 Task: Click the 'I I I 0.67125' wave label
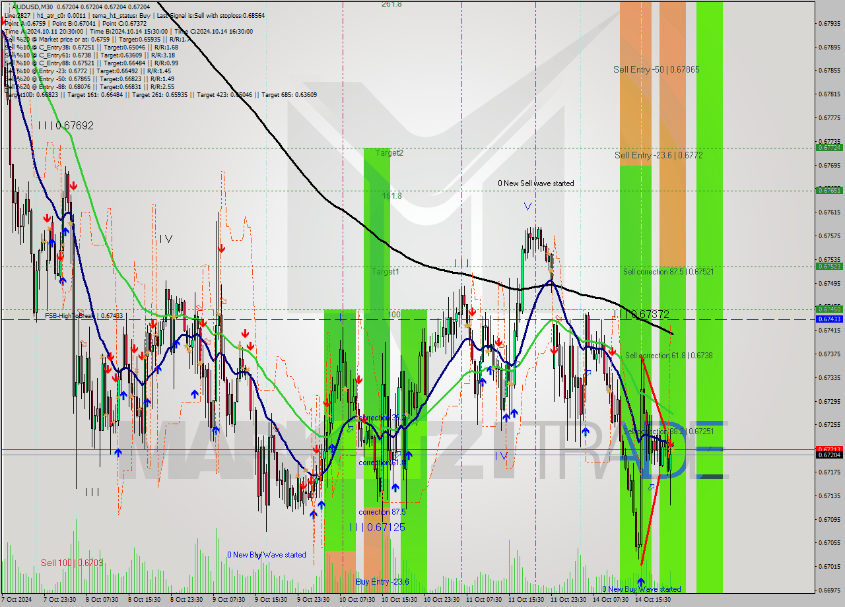point(377,527)
